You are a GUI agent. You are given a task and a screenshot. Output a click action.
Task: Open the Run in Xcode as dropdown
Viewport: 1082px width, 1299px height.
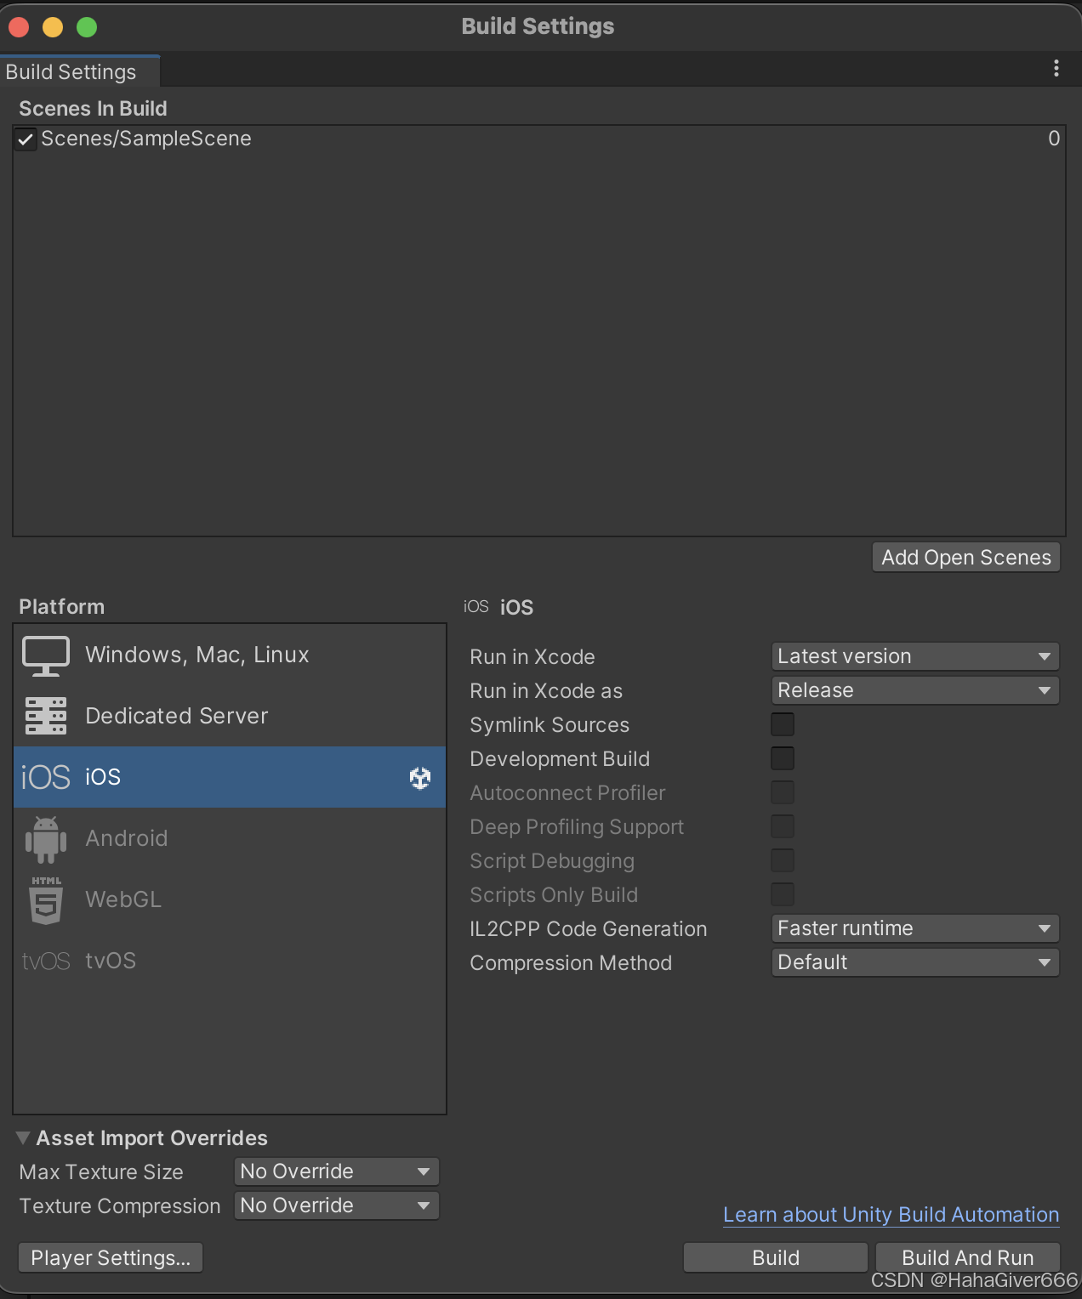click(915, 690)
